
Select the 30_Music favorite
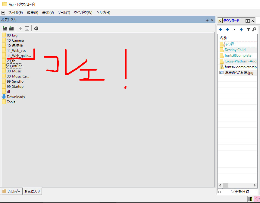tap(14, 71)
